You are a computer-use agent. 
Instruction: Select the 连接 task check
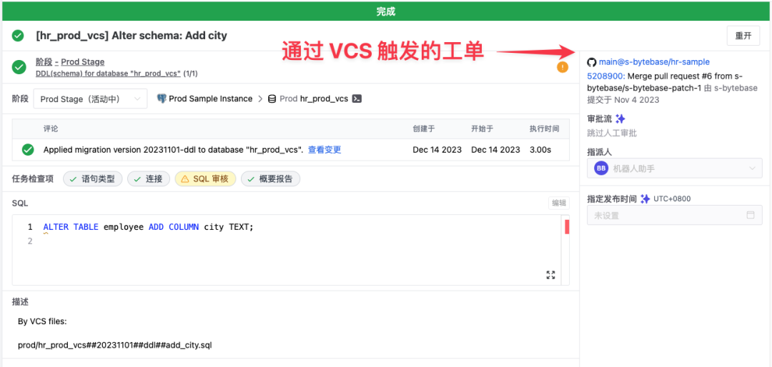coord(148,179)
